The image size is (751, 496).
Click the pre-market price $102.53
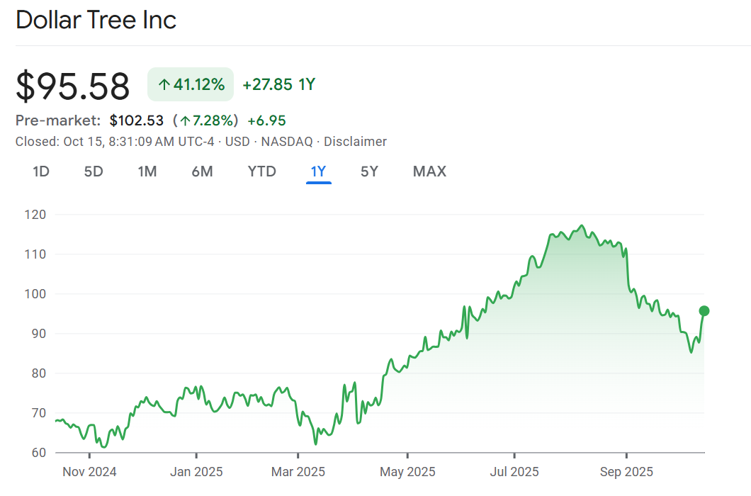136,120
